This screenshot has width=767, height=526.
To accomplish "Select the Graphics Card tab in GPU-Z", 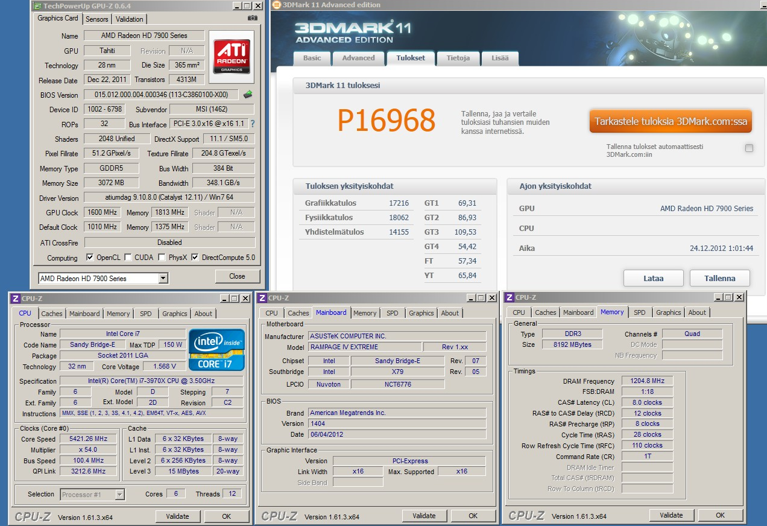I will [58, 18].
